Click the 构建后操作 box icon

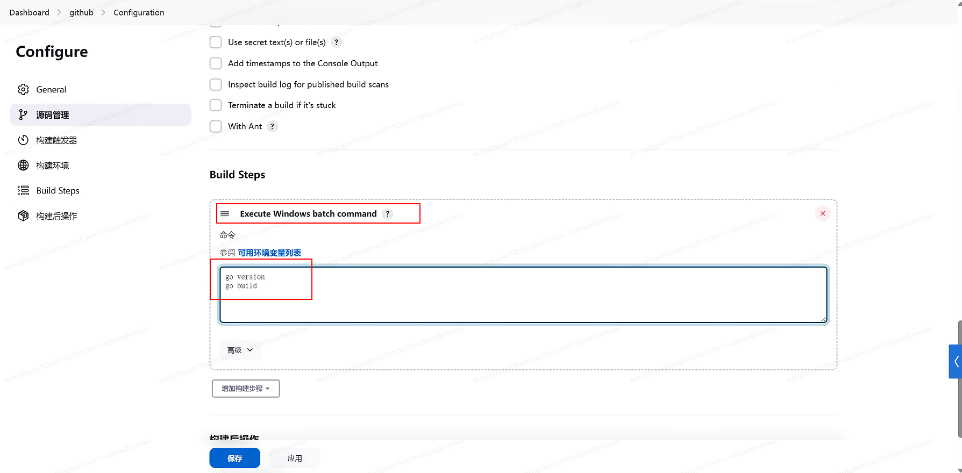click(x=23, y=216)
